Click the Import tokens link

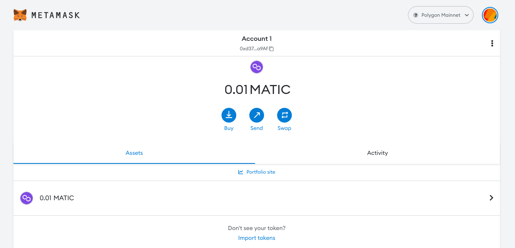point(257,238)
